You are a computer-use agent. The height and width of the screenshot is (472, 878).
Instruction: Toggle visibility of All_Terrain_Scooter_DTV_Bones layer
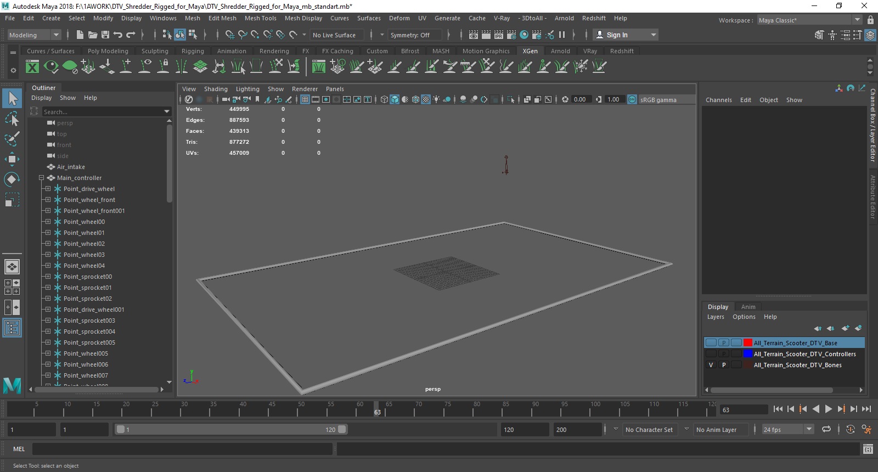coord(711,365)
